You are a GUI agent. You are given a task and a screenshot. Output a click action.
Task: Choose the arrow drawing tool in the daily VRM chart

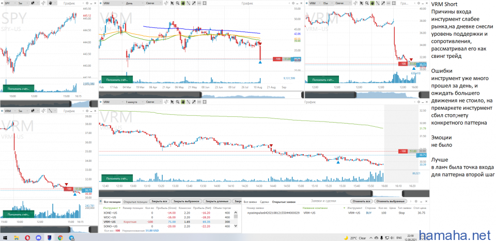[x=194, y=3]
